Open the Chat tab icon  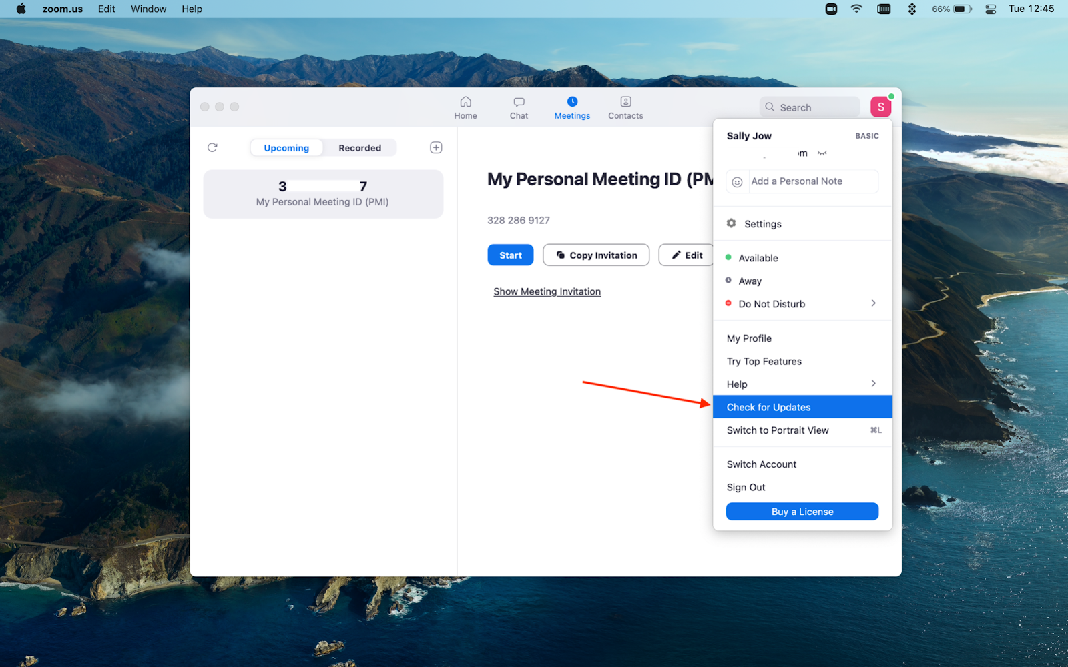[519, 102]
